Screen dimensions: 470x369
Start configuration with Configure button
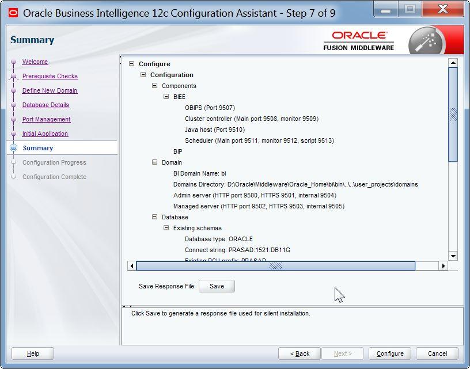coord(390,353)
